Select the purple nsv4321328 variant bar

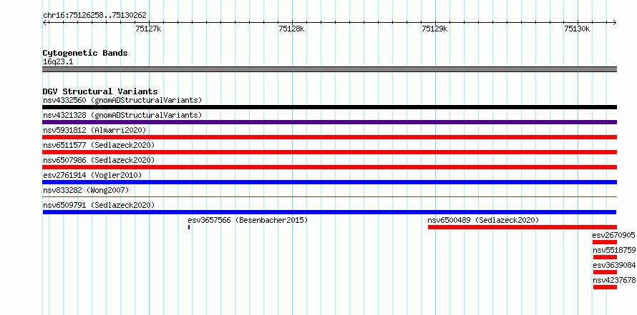(x=329, y=122)
